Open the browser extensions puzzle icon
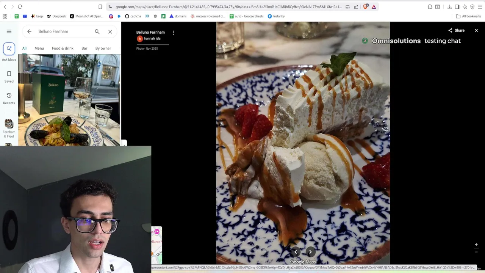Screen dimensions: 485x273 [x=430, y=7]
